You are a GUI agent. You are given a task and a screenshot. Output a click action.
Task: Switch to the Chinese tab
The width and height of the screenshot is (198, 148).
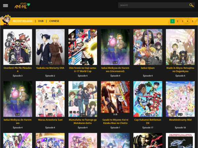tap(54, 21)
